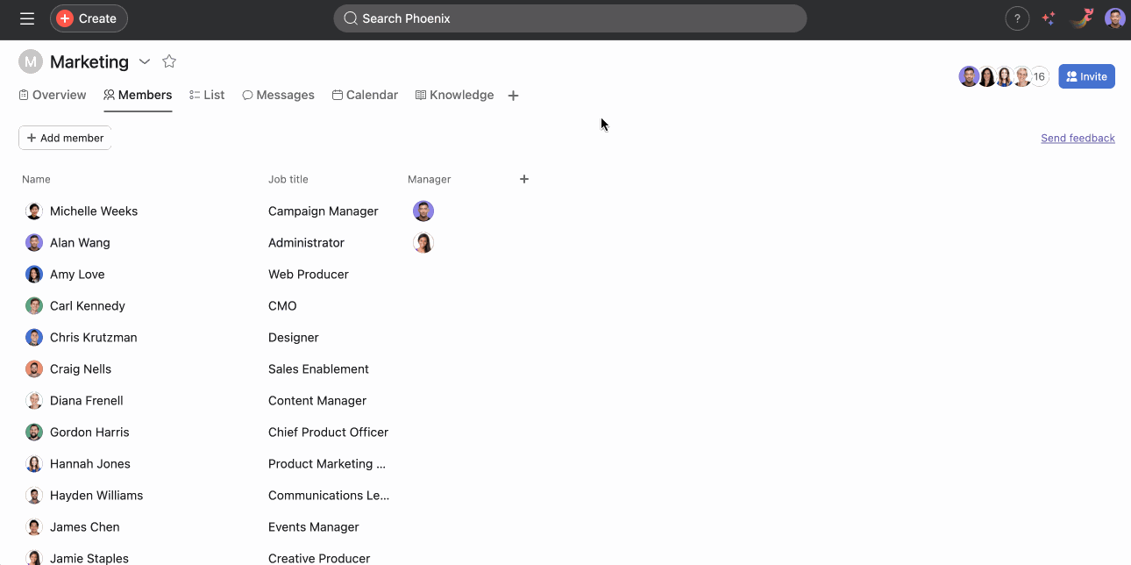Click Michelle Weeks' manager avatar

point(423,211)
